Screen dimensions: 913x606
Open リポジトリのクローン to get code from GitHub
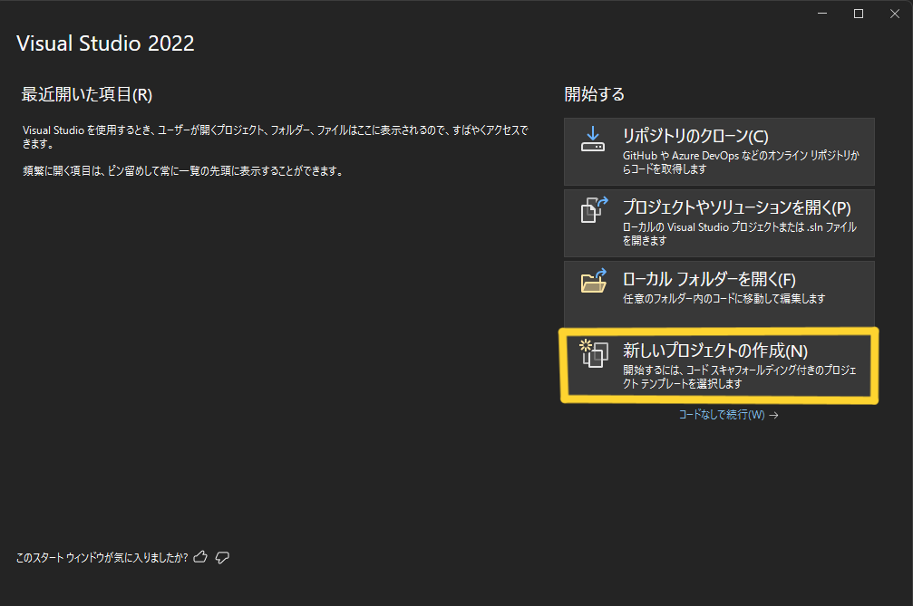(719, 151)
